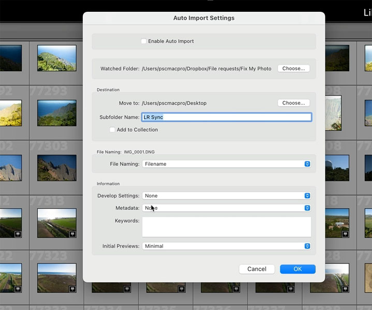Click the Subfolder Name field containing LR Sync

[x=227, y=117]
